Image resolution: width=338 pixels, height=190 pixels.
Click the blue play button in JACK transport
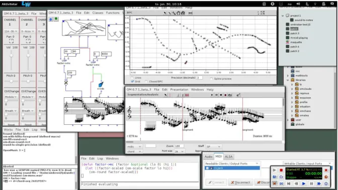pos(304,183)
